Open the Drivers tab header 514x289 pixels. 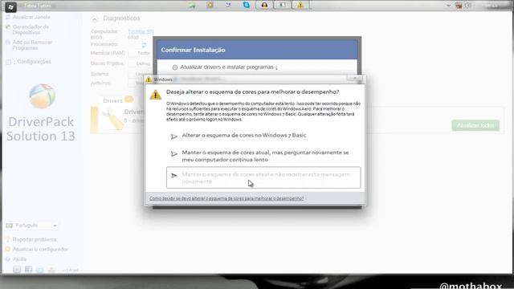point(112,100)
